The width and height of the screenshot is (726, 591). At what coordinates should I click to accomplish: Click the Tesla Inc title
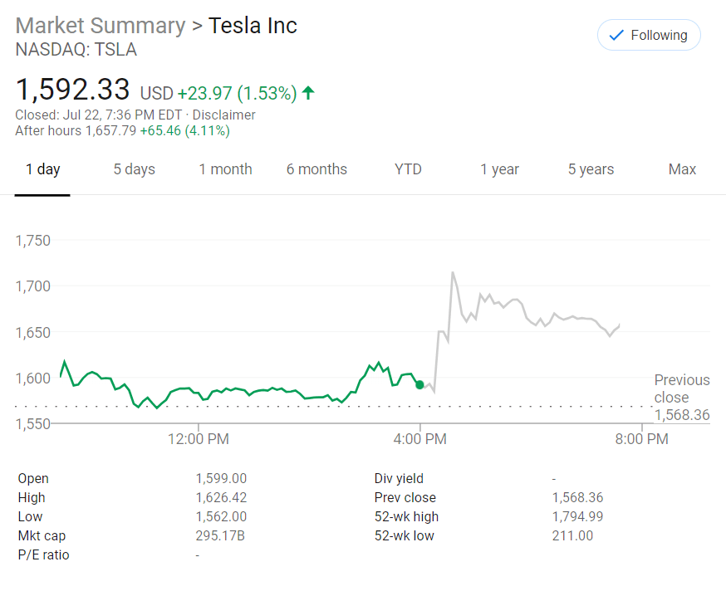pyautogui.click(x=253, y=26)
